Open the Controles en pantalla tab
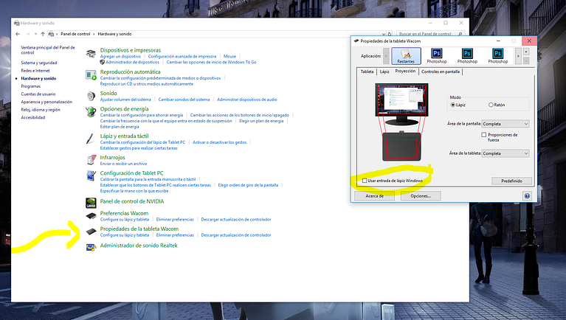This screenshot has height=320, width=566. [441, 72]
